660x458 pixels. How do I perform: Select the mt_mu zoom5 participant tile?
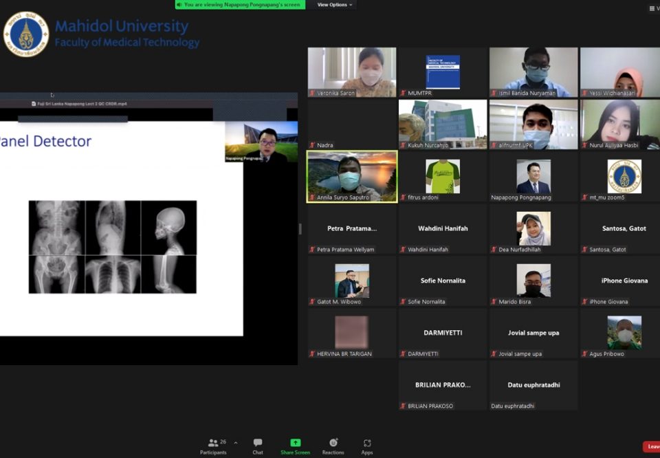[624, 177]
